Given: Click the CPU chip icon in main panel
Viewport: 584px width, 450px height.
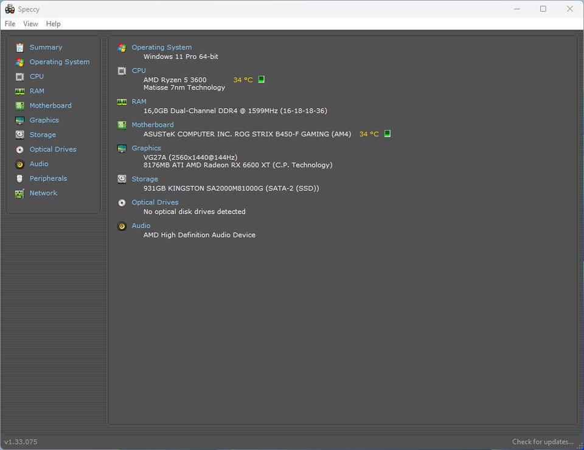Looking at the screenshot, I should point(122,71).
